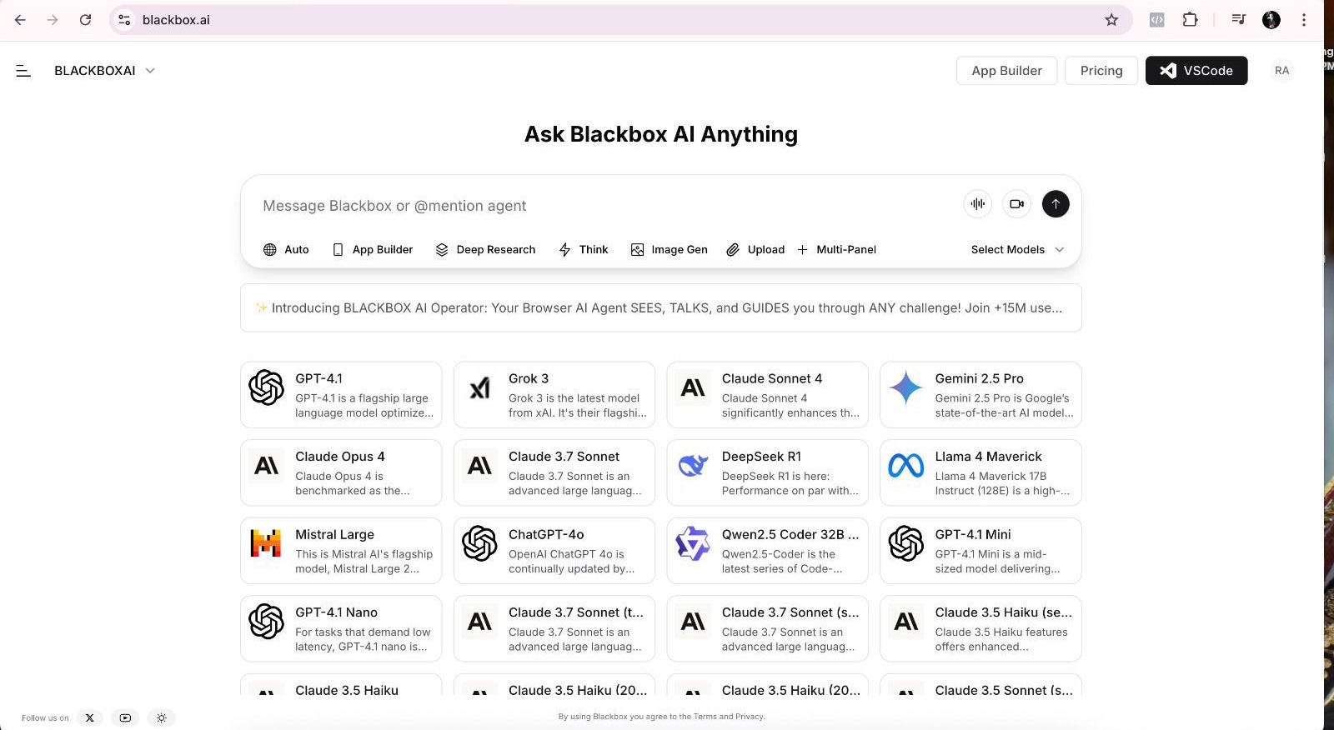Open the Auto mode selector
This screenshot has height=730, width=1334.
[x=286, y=249]
